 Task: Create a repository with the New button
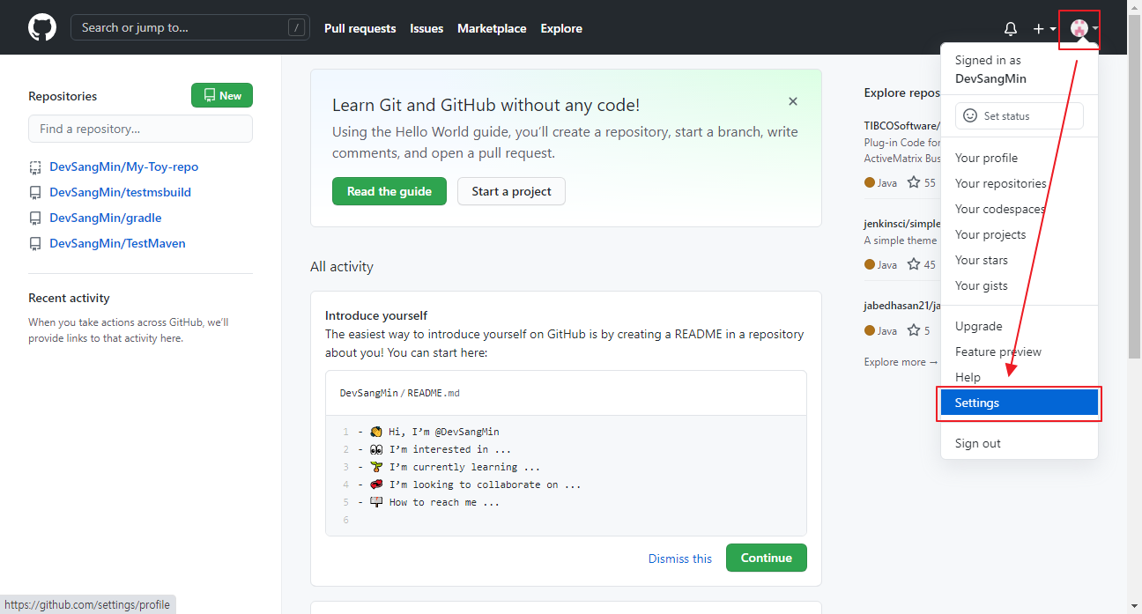[x=222, y=95]
